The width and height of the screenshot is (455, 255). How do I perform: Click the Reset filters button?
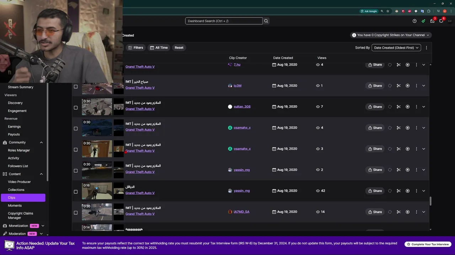click(x=179, y=47)
